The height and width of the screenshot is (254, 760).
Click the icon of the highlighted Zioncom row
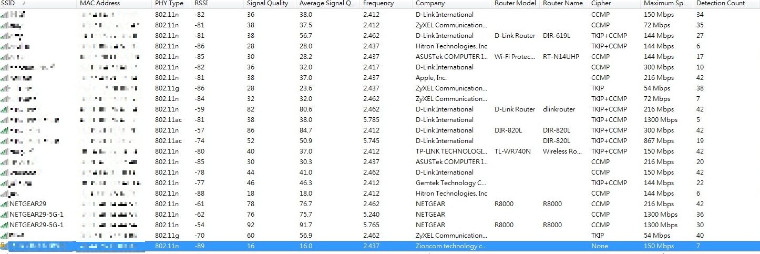click(4, 246)
